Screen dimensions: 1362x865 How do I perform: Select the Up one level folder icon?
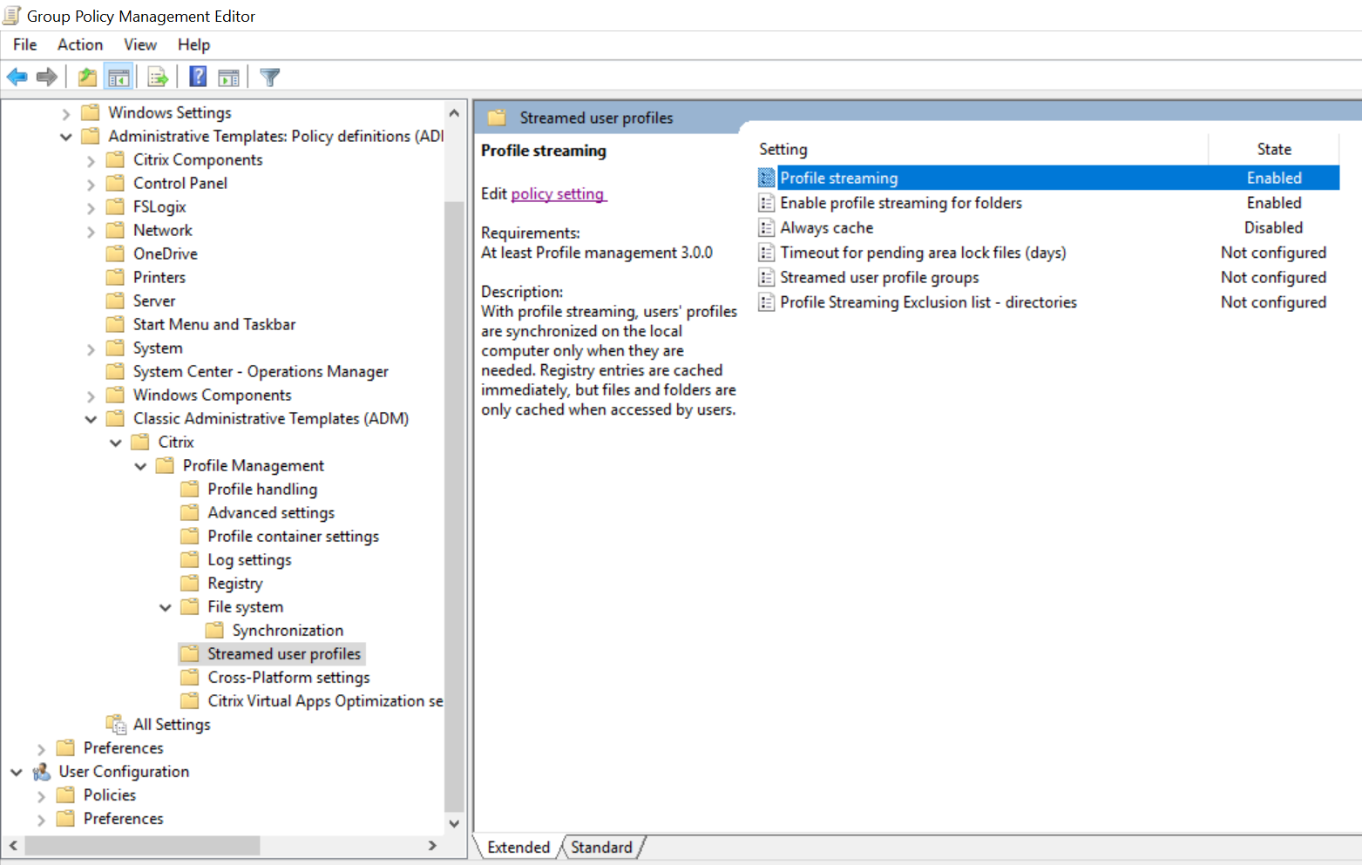point(86,77)
